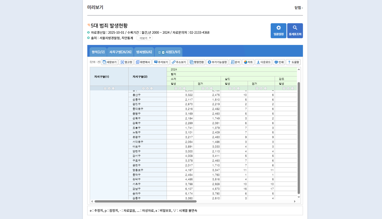The image size is (382, 219).
Task: Print the table using 인쇄
Action: [x=279, y=62]
